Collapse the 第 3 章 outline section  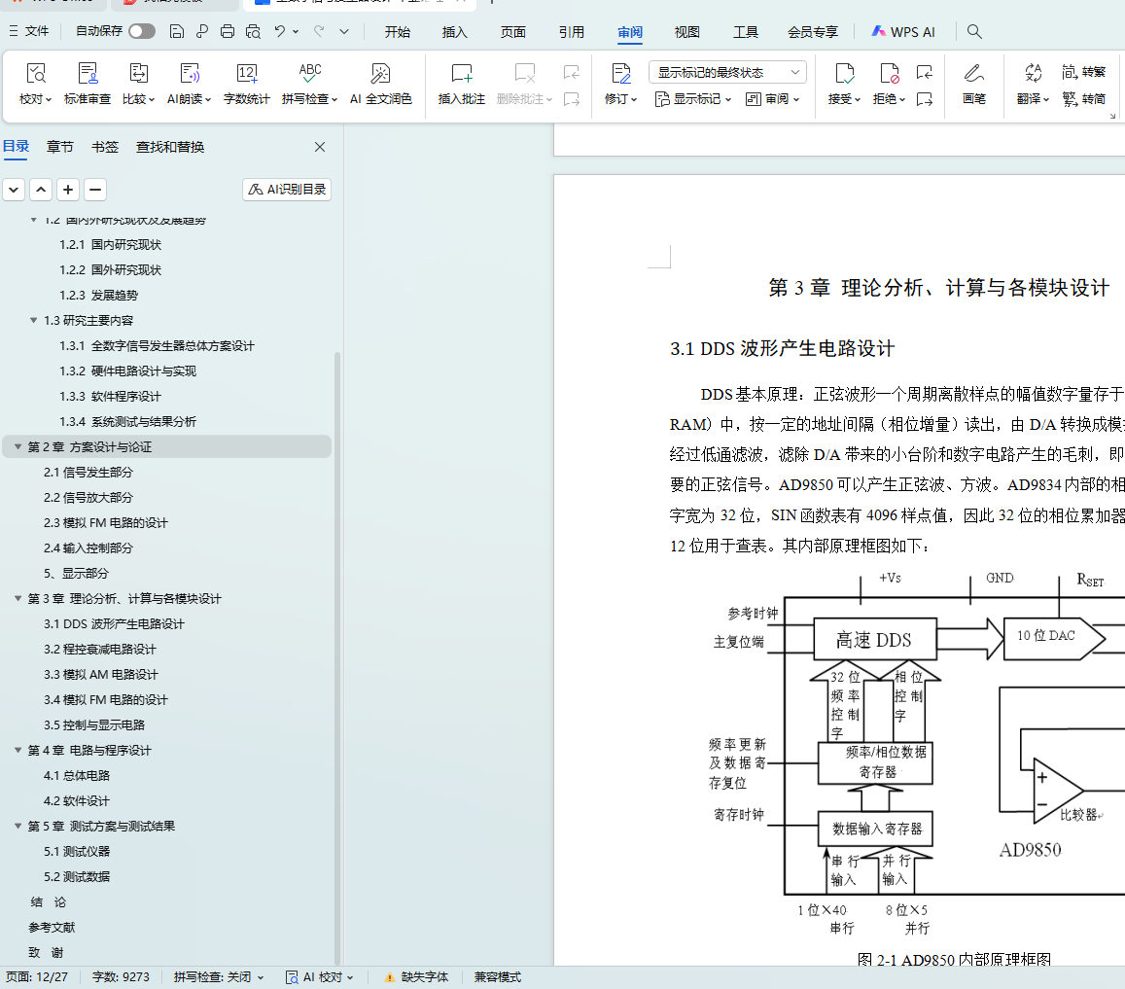(18, 599)
